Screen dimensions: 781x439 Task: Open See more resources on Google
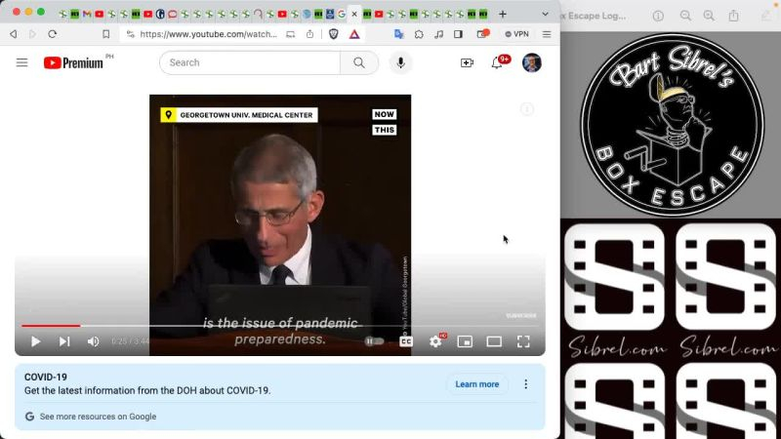point(97,417)
